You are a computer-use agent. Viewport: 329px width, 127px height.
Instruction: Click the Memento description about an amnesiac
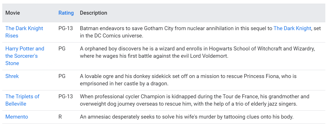pos(186,117)
